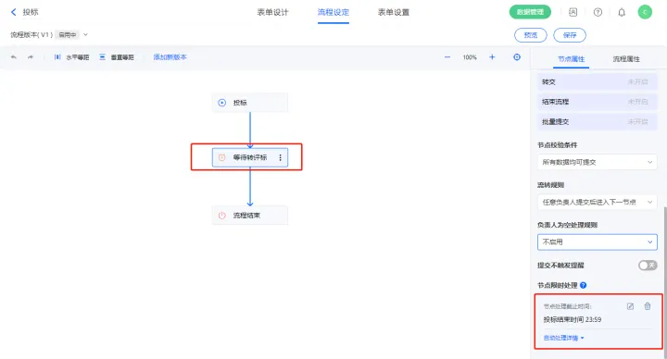Undo the last flow change
This screenshot has width=667, height=359.
14,57
